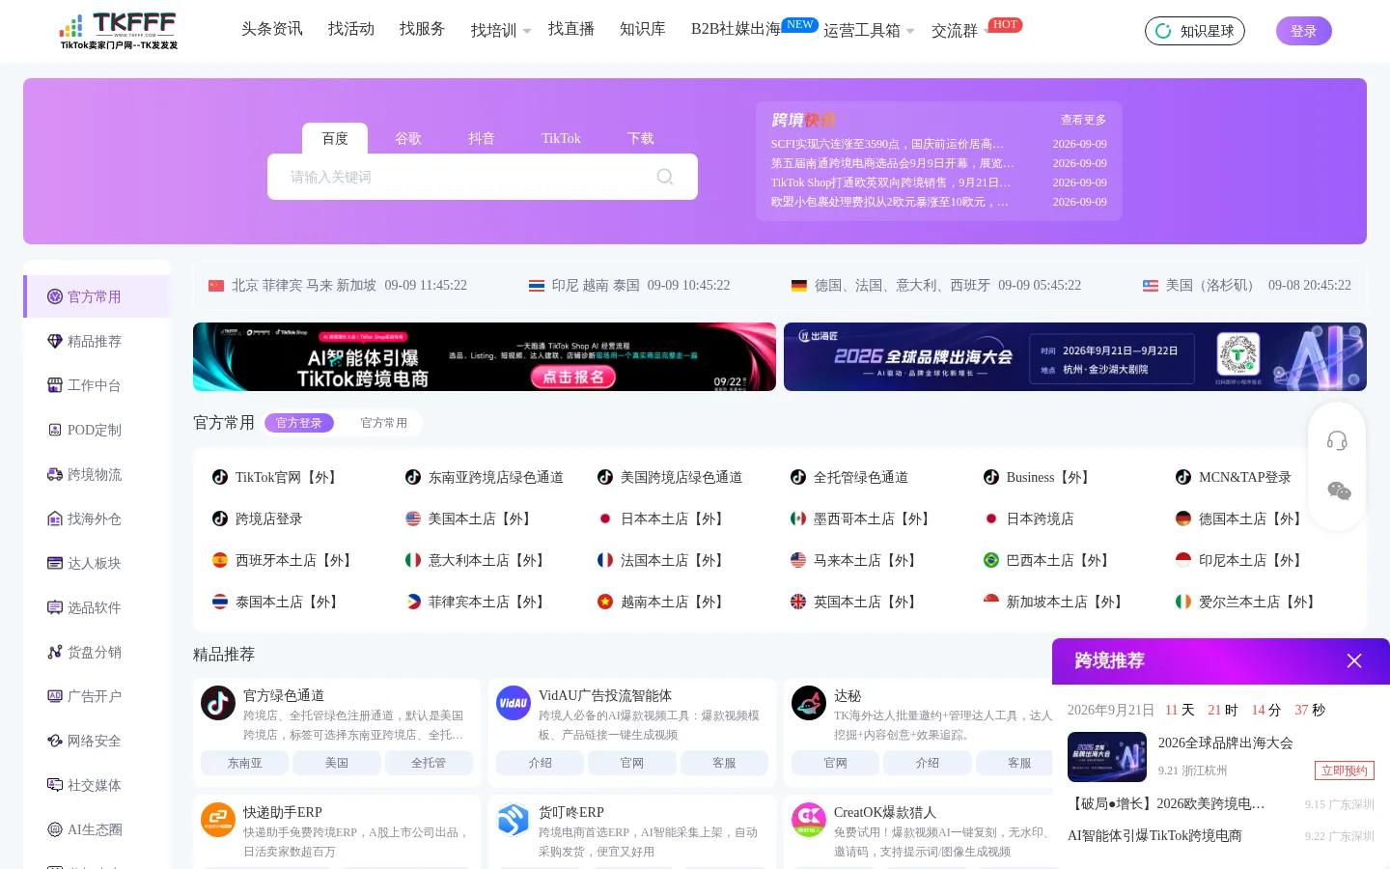Open the AI智能体引爆 TikTok跨境电商 banner
This screenshot has width=1390, height=869.
[x=485, y=357]
